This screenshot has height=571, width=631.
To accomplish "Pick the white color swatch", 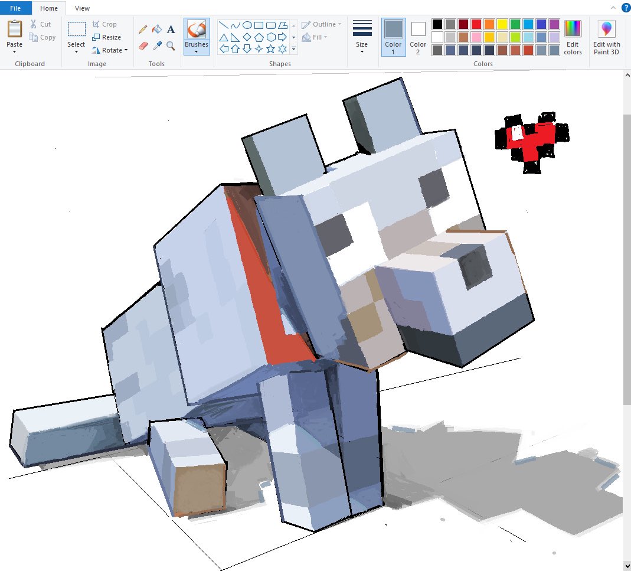I will click(x=437, y=37).
